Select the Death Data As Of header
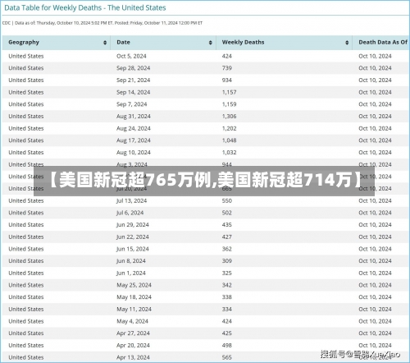Image resolution: width=410 pixels, height=363 pixels. (x=383, y=42)
